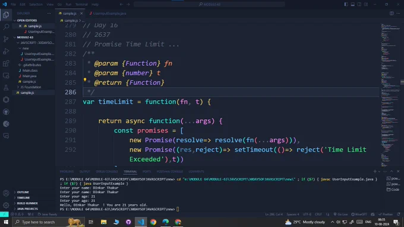Screen dimensions: 404x227
Task: Click the Prettier status bar item
Action: (x=386, y=214)
